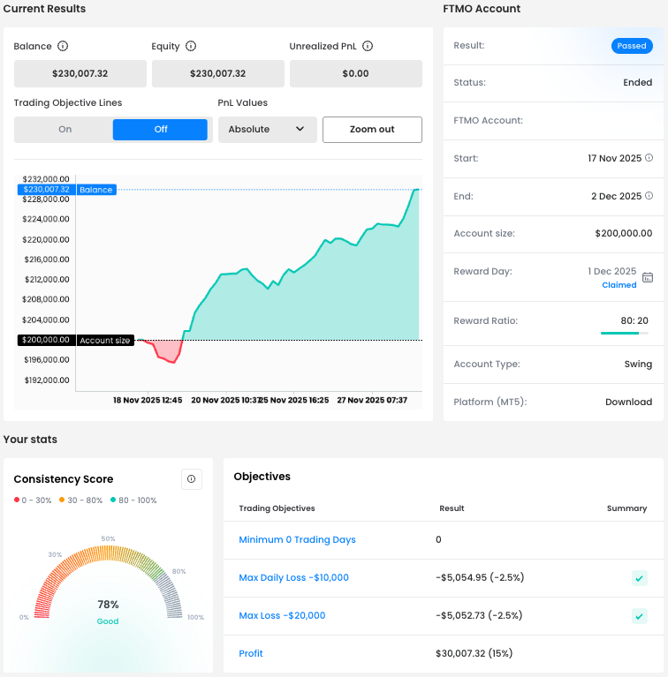Turn Trading Objective Lines On
668x677 pixels.
pyautogui.click(x=65, y=130)
